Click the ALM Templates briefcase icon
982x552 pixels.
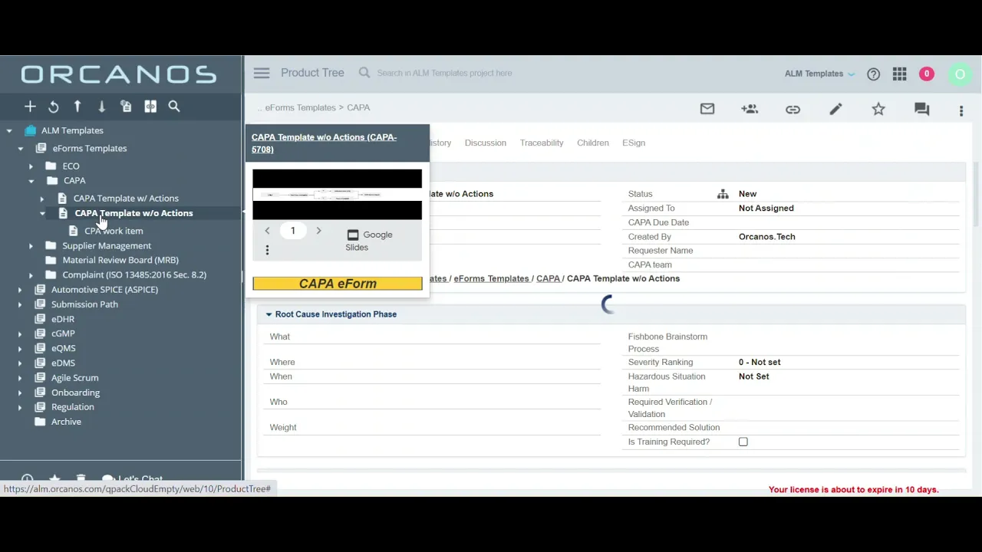click(x=31, y=130)
